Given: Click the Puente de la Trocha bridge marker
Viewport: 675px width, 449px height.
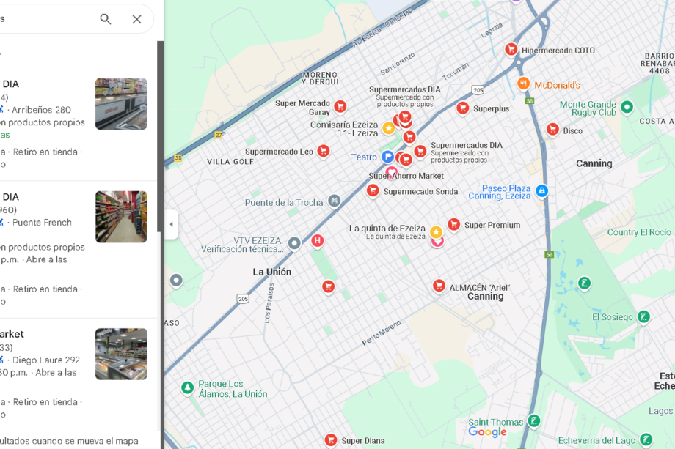Looking at the screenshot, I should click(334, 201).
